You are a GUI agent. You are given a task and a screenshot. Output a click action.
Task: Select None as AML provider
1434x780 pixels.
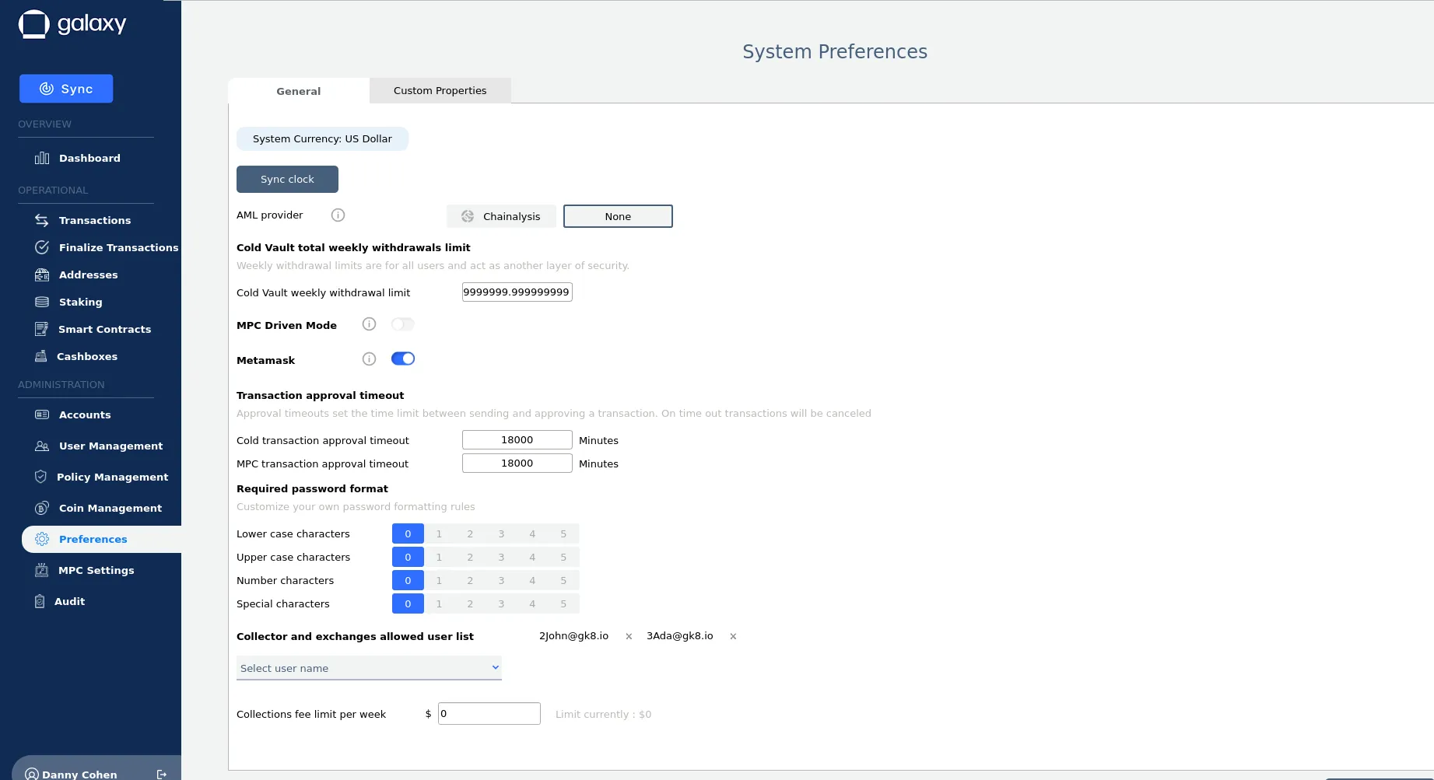[618, 216]
